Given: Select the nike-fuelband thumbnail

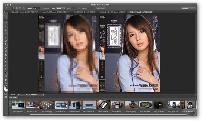Looking at the screenshot, I should 89,105.
